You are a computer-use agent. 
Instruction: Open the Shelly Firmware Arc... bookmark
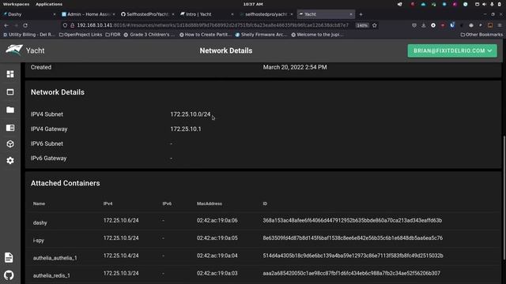click(261, 35)
